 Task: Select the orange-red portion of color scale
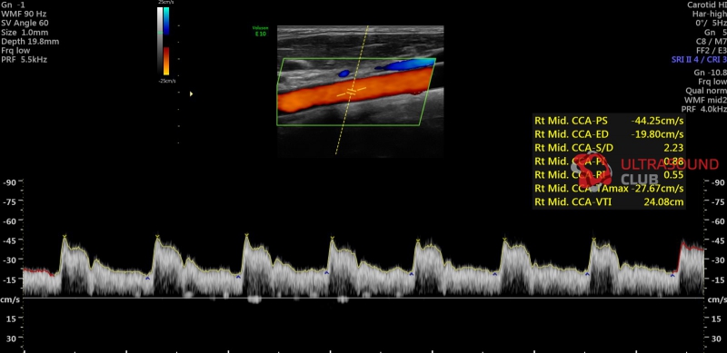click(x=166, y=61)
